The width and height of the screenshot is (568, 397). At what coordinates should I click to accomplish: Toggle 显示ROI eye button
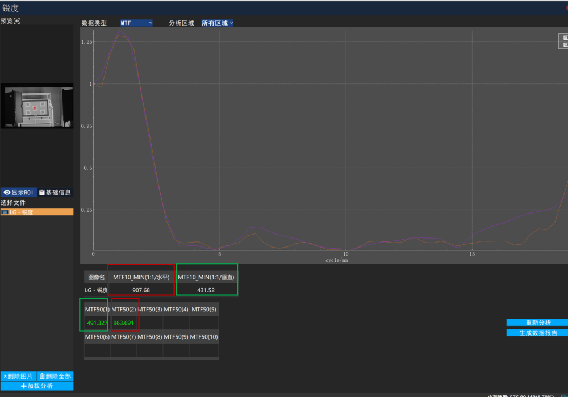tap(18, 193)
